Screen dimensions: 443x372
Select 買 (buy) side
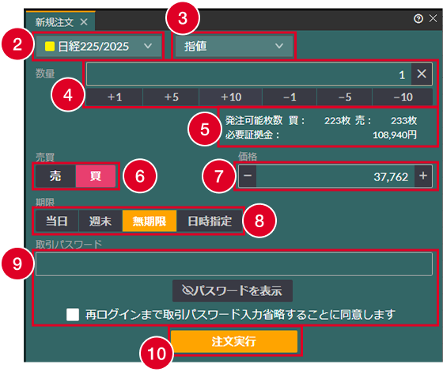[x=96, y=176]
